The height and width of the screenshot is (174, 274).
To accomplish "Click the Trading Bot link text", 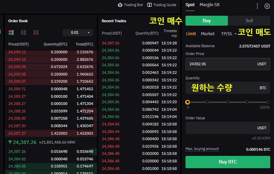I will click(x=133, y=5).
